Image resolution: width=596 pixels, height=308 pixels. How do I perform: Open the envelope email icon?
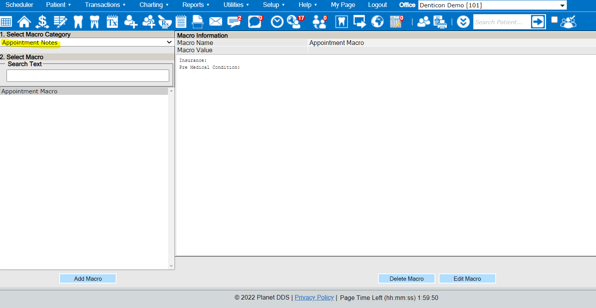click(215, 22)
